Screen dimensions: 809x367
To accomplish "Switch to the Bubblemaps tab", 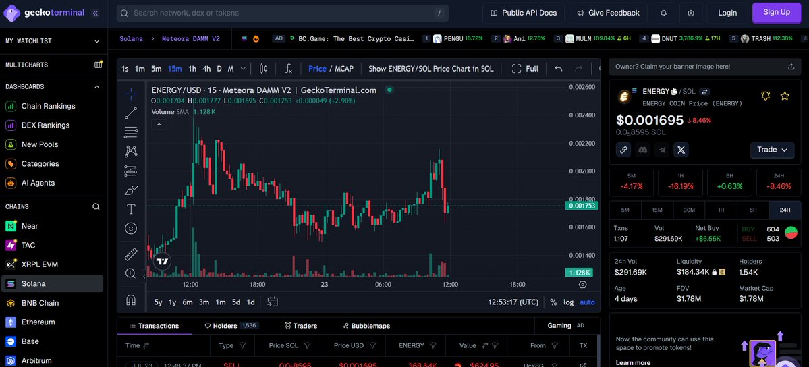I will click(x=366, y=326).
